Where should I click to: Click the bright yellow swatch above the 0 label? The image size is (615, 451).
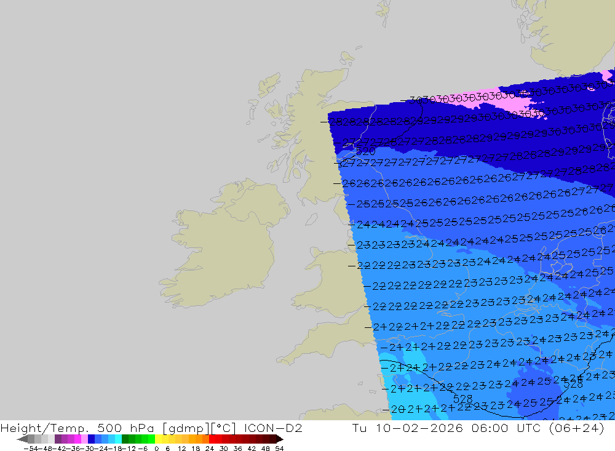point(159,439)
